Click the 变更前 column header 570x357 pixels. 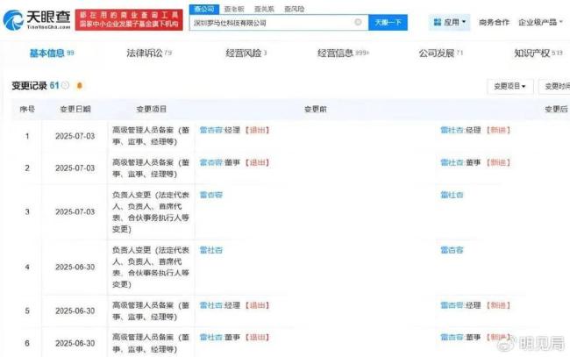coord(315,109)
